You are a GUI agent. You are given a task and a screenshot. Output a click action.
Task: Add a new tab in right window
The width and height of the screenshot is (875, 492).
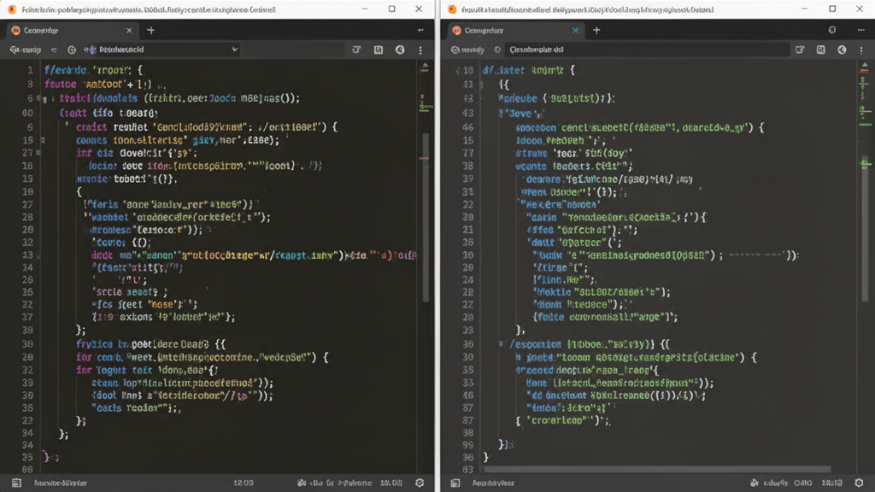click(x=596, y=30)
